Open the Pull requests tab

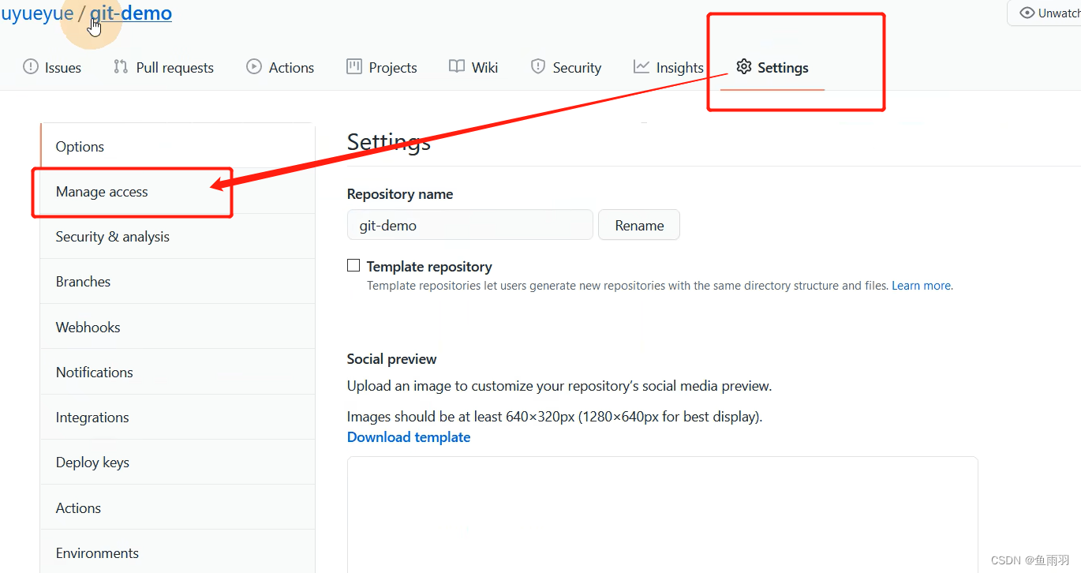point(163,68)
